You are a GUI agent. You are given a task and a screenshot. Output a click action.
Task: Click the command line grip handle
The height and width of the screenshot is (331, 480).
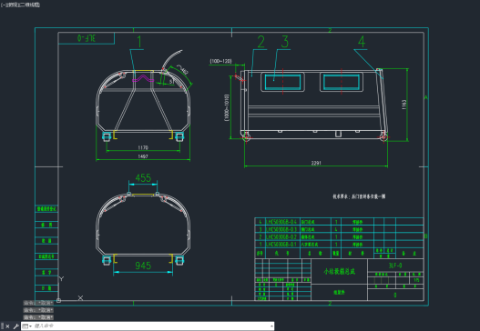[3, 326]
